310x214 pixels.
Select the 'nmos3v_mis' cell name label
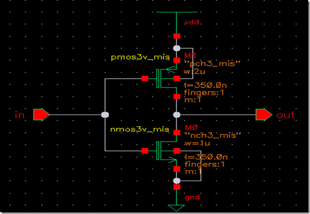(x=140, y=129)
